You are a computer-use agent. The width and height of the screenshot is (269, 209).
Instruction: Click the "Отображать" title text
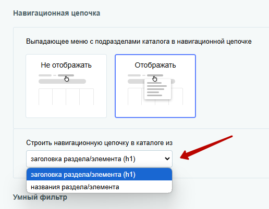tap(155, 65)
